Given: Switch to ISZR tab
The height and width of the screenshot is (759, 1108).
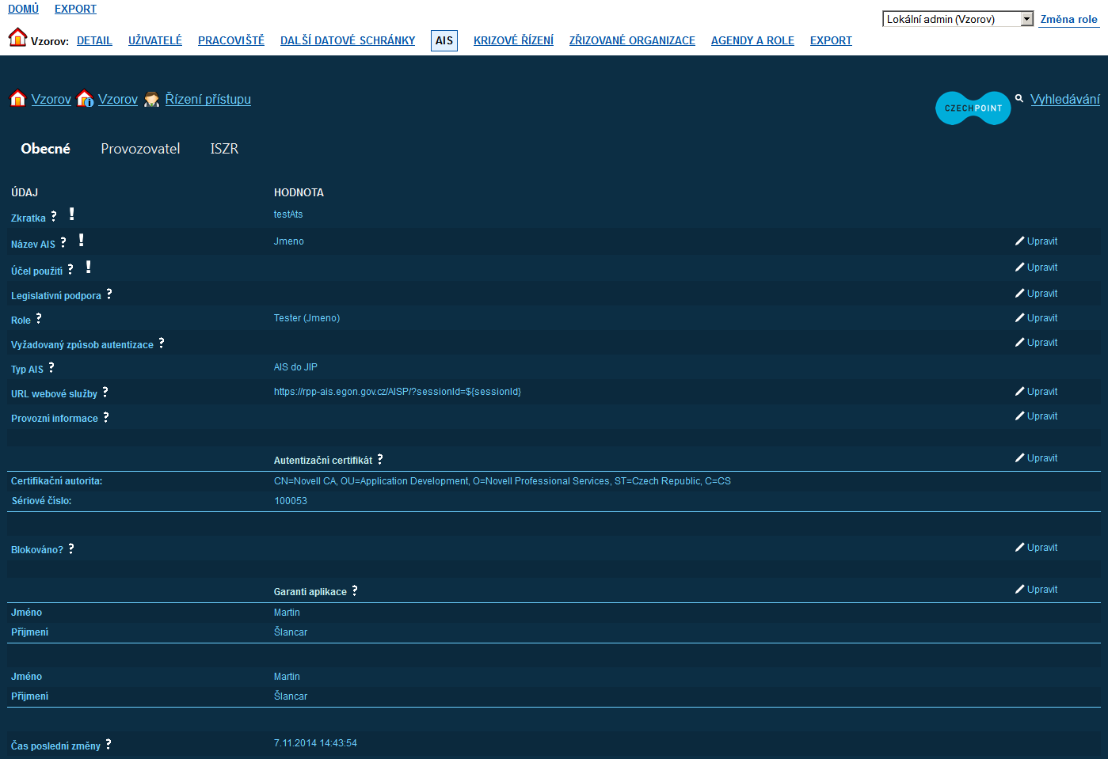Looking at the screenshot, I should [x=224, y=149].
